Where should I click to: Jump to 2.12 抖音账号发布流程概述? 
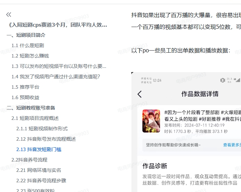click(46, 139)
